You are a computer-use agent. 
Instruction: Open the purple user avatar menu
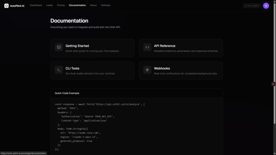coord(266,6)
